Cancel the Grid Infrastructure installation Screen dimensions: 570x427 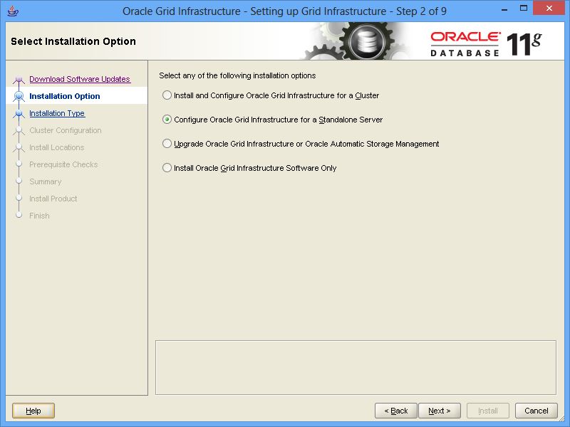click(537, 411)
